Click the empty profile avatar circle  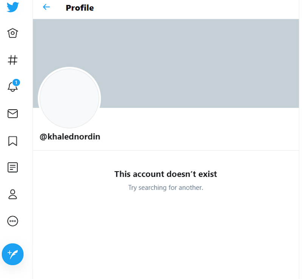click(69, 98)
